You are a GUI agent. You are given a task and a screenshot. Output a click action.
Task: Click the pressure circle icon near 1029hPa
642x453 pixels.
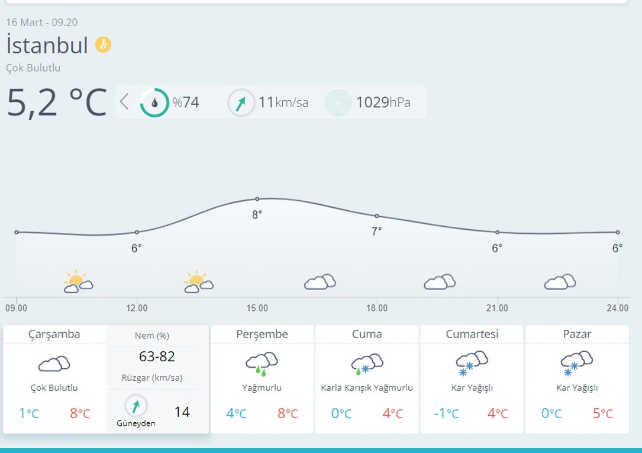[x=338, y=102]
